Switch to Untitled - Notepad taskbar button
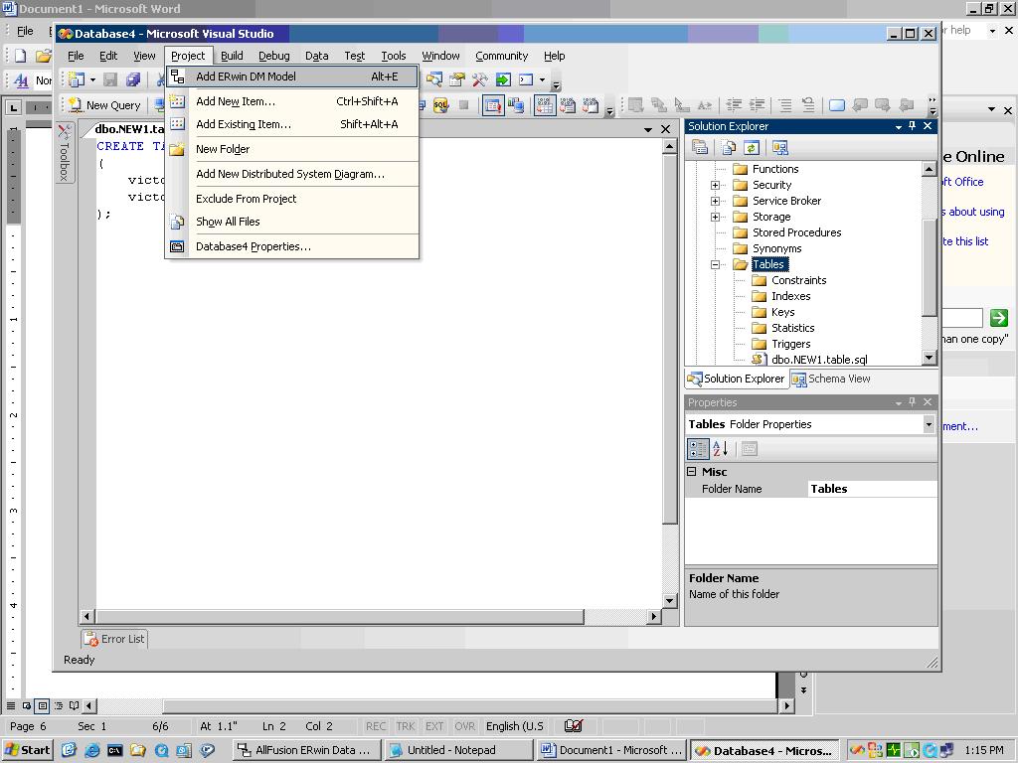The image size is (1018, 763). (x=459, y=750)
